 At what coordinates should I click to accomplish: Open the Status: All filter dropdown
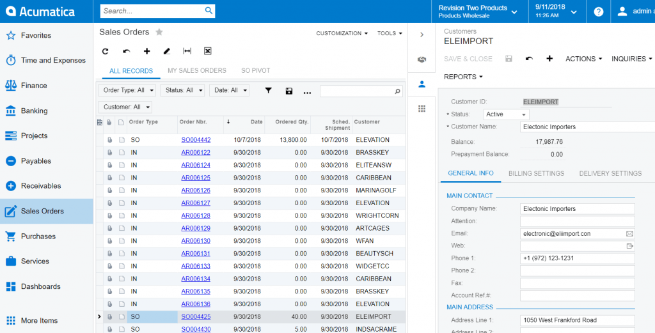point(182,91)
